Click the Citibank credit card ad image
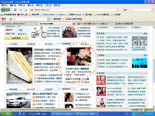The image size is (155, 116). 139,41
